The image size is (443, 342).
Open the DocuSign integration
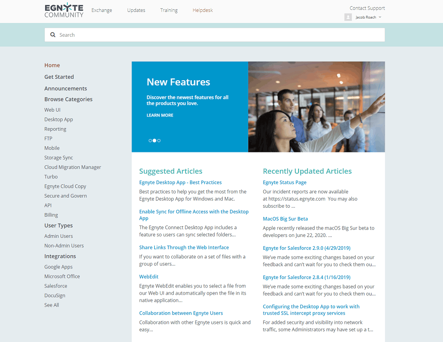55,295
